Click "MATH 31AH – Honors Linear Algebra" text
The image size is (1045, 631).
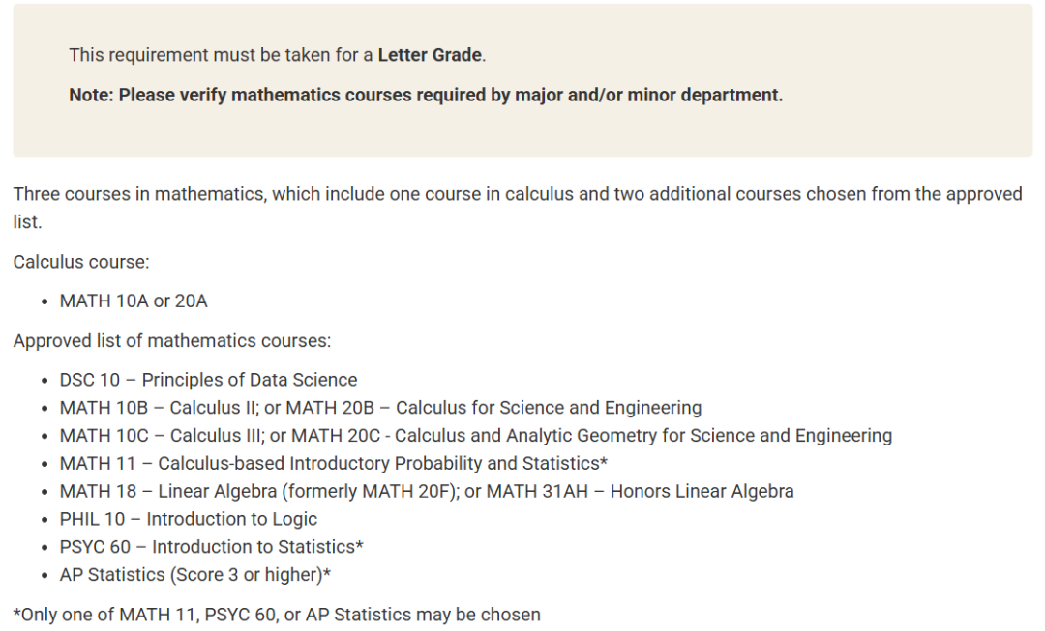point(640,491)
